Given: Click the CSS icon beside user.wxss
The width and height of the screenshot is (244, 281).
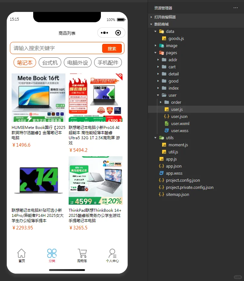Looking at the screenshot, I should pos(167,131).
